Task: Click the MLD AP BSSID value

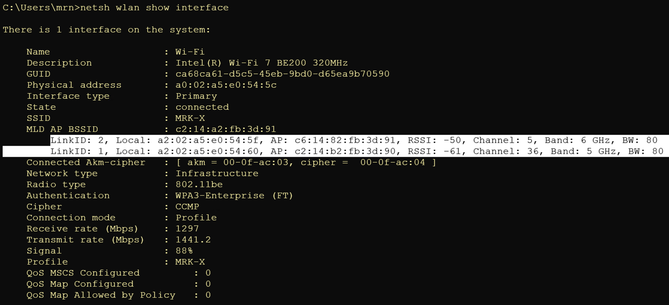Action: pos(226,129)
